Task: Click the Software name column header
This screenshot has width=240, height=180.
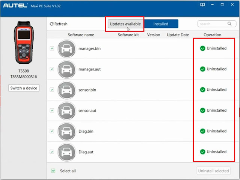Action: tap(81, 35)
